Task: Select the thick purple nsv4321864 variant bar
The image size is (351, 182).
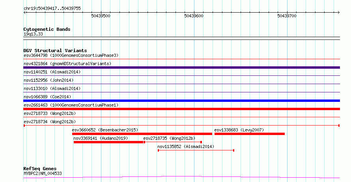Action: (181, 68)
